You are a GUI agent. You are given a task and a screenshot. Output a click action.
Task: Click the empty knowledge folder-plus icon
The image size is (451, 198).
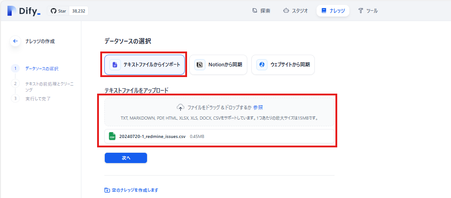point(107,190)
